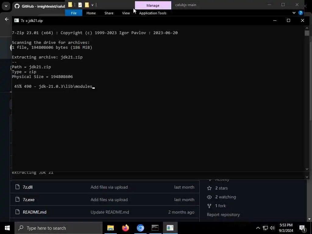Maximize the 7z console window

pyautogui.click(x=289, y=20)
